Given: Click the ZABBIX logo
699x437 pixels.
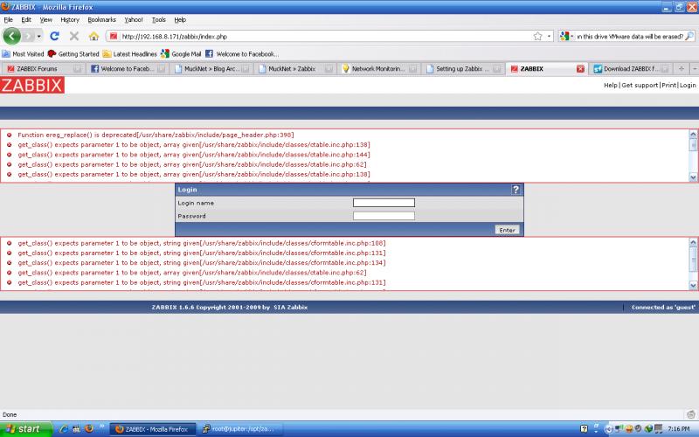Looking at the screenshot, I should [32, 85].
